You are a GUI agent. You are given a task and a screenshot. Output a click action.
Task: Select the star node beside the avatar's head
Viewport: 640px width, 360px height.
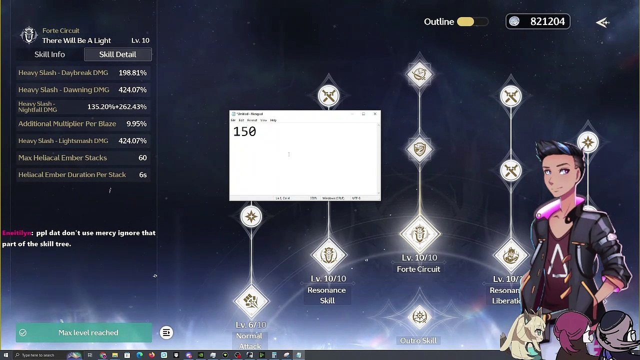pyautogui.click(x=588, y=142)
